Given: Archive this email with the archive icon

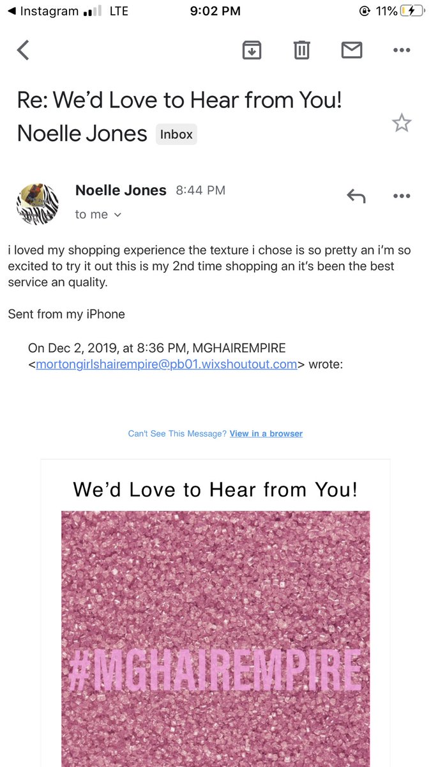Looking at the screenshot, I should click(x=252, y=50).
